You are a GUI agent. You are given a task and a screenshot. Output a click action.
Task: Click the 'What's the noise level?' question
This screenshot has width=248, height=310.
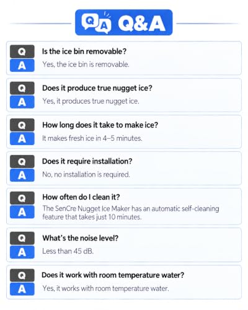[81, 238]
